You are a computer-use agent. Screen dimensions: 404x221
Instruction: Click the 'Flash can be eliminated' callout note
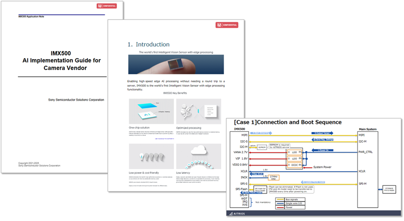click(291, 189)
